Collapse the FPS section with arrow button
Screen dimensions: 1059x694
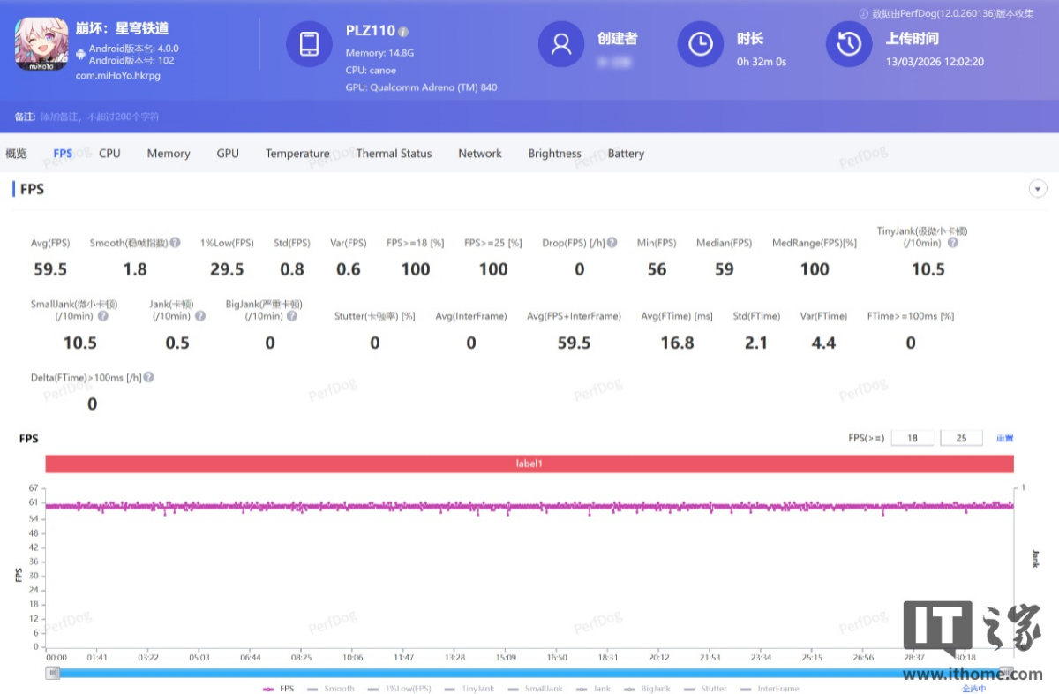1038,189
